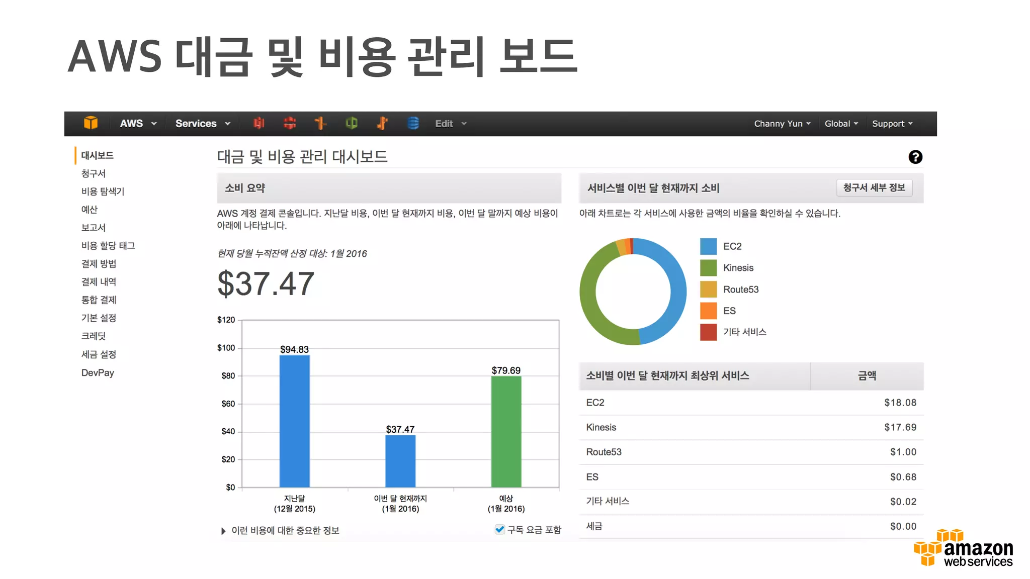The image size is (1030, 579).
Task: Click the '청구서 세부 정보' button
Action: click(874, 188)
